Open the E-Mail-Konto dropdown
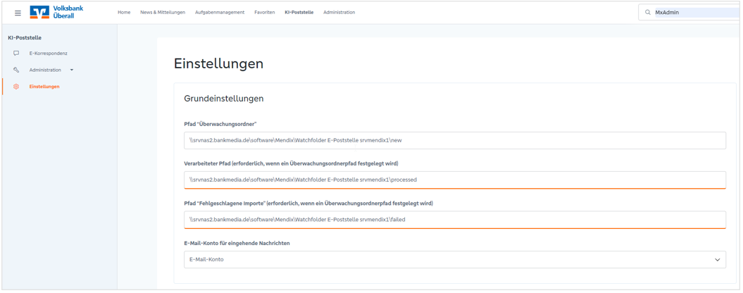Image resolution: width=743 pixels, height=293 pixels. pyautogui.click(x=455, y=259)
